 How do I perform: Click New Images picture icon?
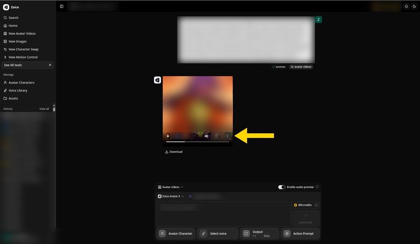5,41
